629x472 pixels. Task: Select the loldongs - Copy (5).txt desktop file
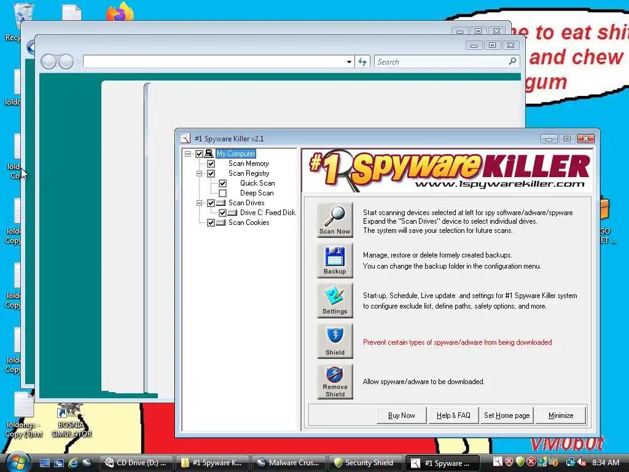click(24, 415)
